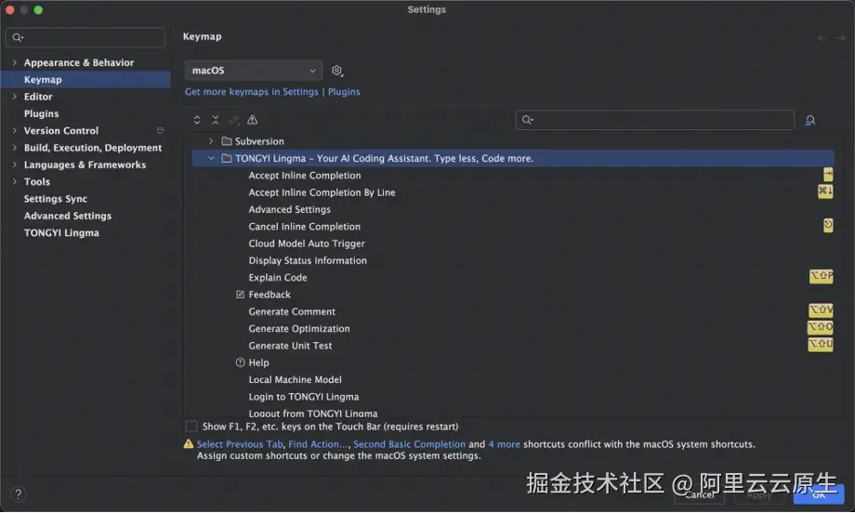Open Settings Sync page

tap(56, 199)
